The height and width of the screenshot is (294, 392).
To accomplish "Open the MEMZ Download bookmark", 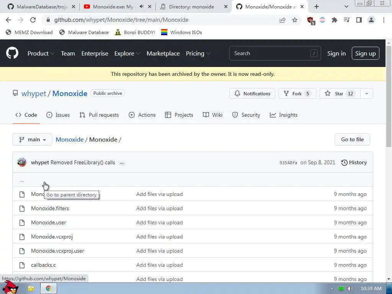I will [x=29, y=32].
